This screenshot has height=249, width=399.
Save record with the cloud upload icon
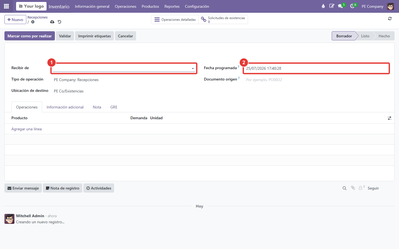[x=52, y=22]
